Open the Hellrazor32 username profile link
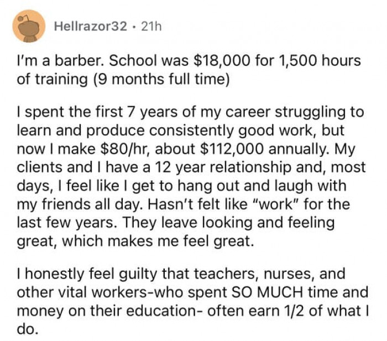Screen dimensions: 387x341 click(x=90, y=25)
